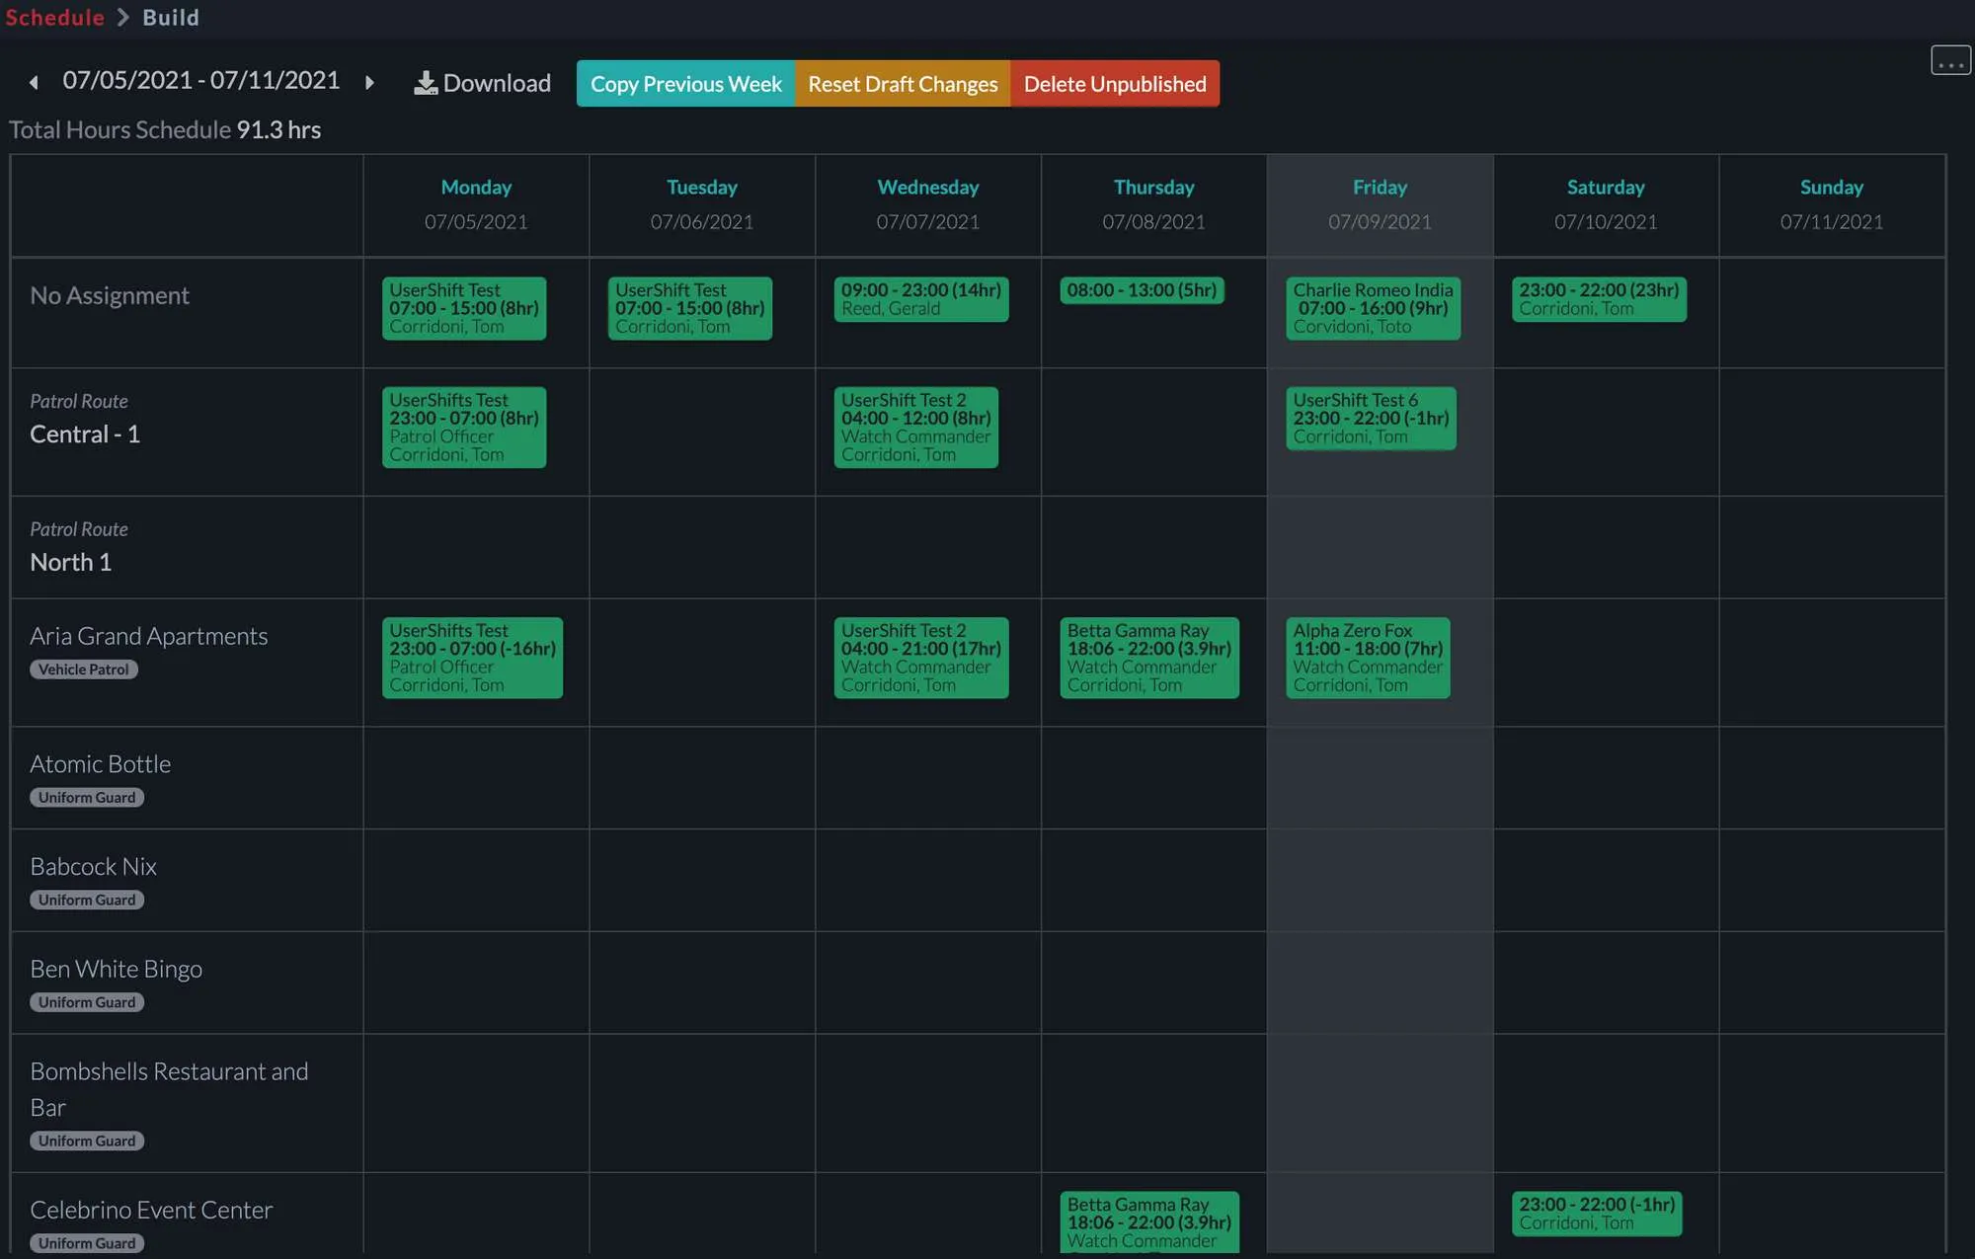The width and height of the screenshot is (1975, 1259).
Task: Open Monday's UserShift Test 07:00-15:00 shift
Action: pyautogui.click(x=463, y=308)
